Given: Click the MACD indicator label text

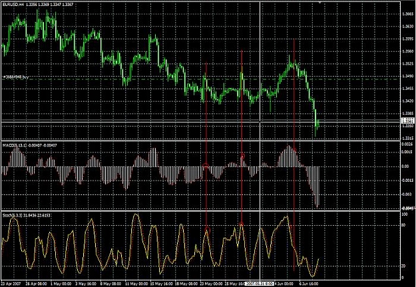Looking at the screenshot, I should [x=29, y=145].
